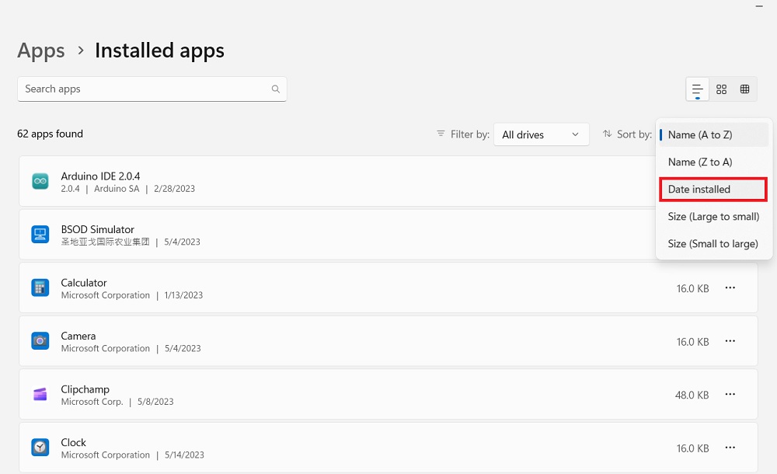Click the chevron on the All drives selector

click(x=577, y=134)
